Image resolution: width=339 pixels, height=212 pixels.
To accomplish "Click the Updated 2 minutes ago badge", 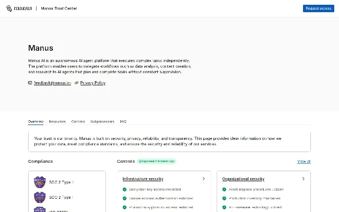I will (x=157, y=161).
